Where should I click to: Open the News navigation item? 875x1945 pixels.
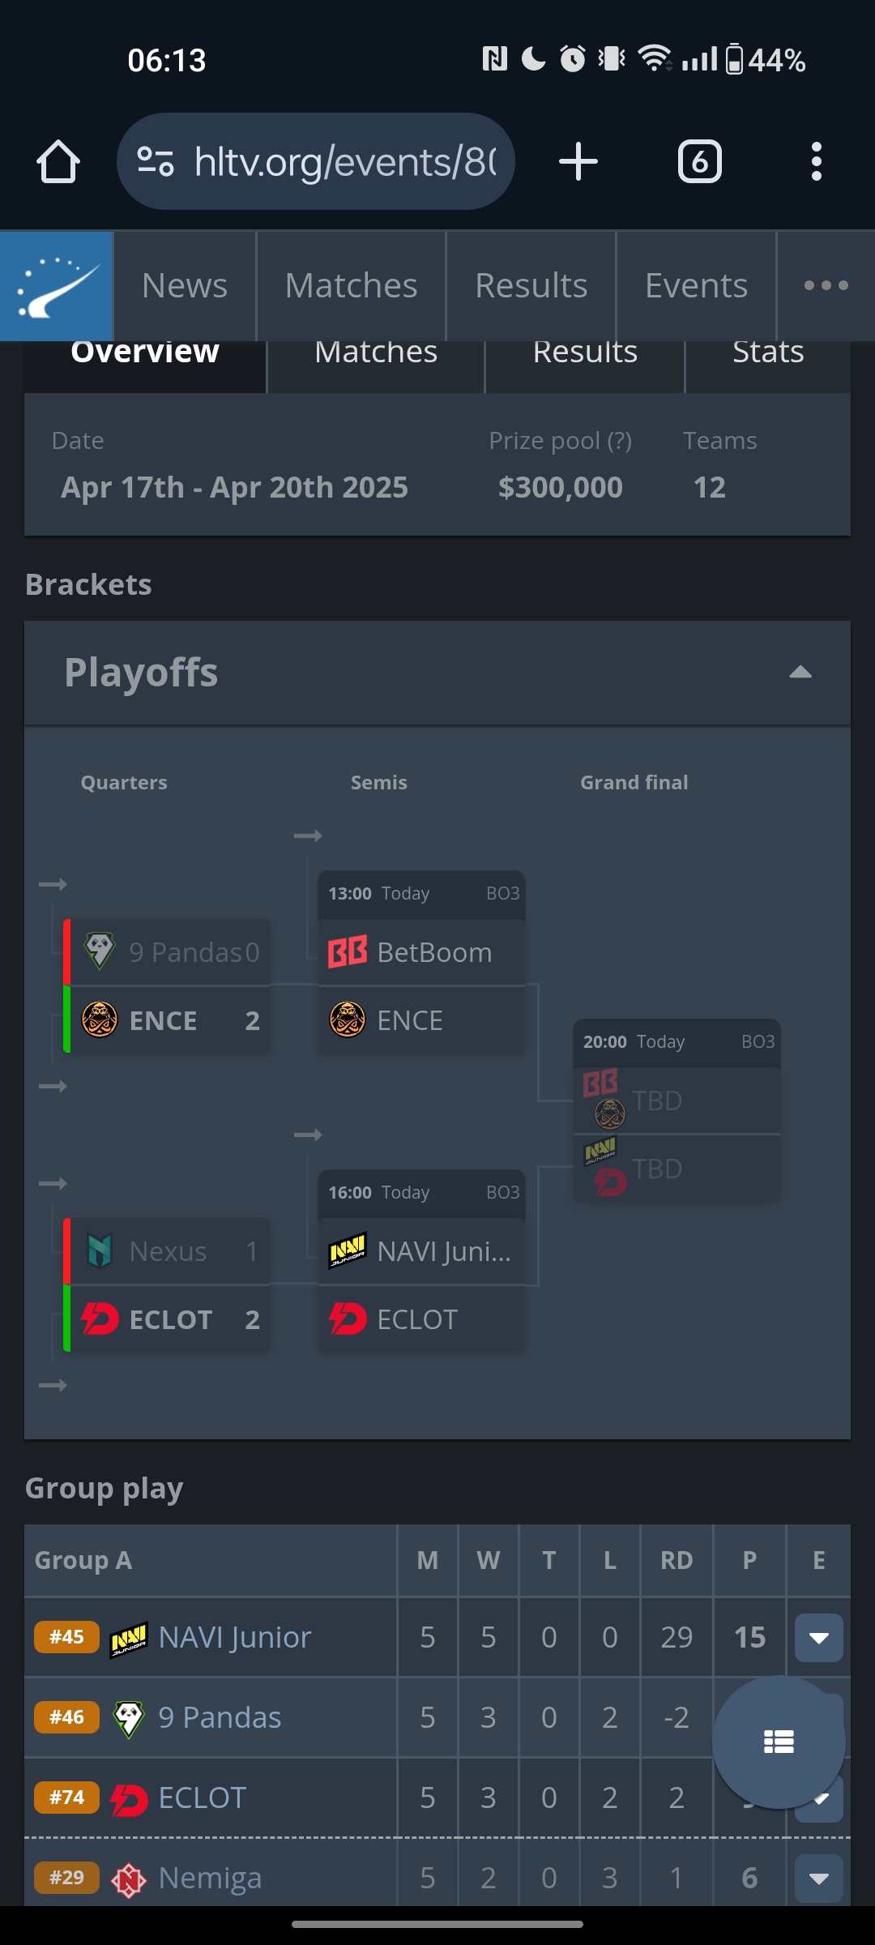coord(185,286)
